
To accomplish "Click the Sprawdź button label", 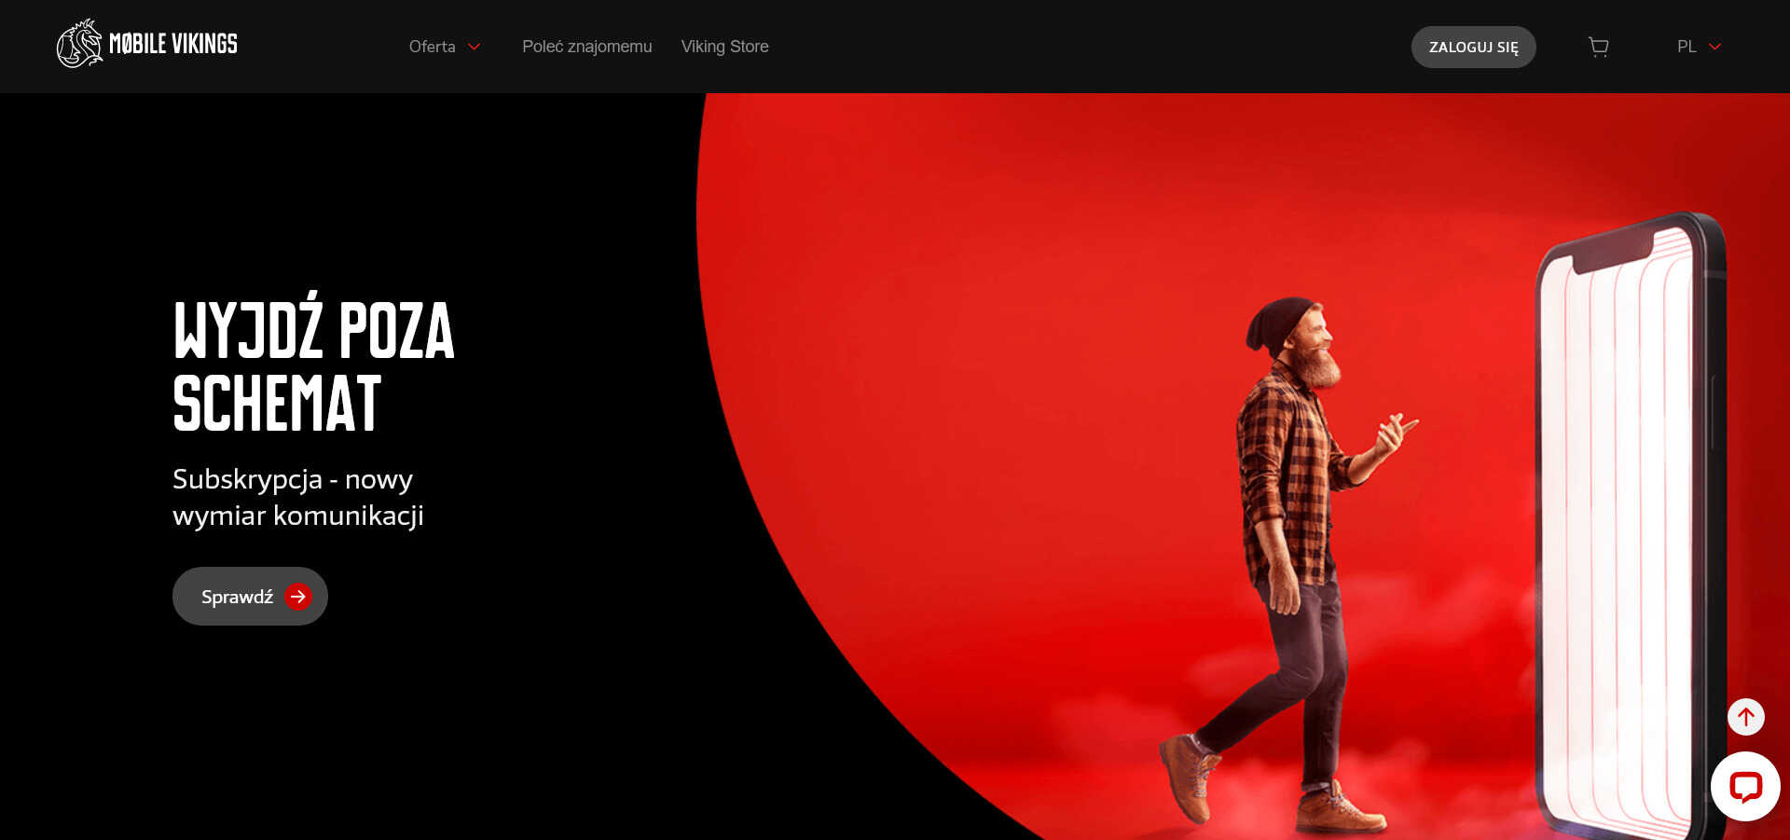I will coord(237,597).
